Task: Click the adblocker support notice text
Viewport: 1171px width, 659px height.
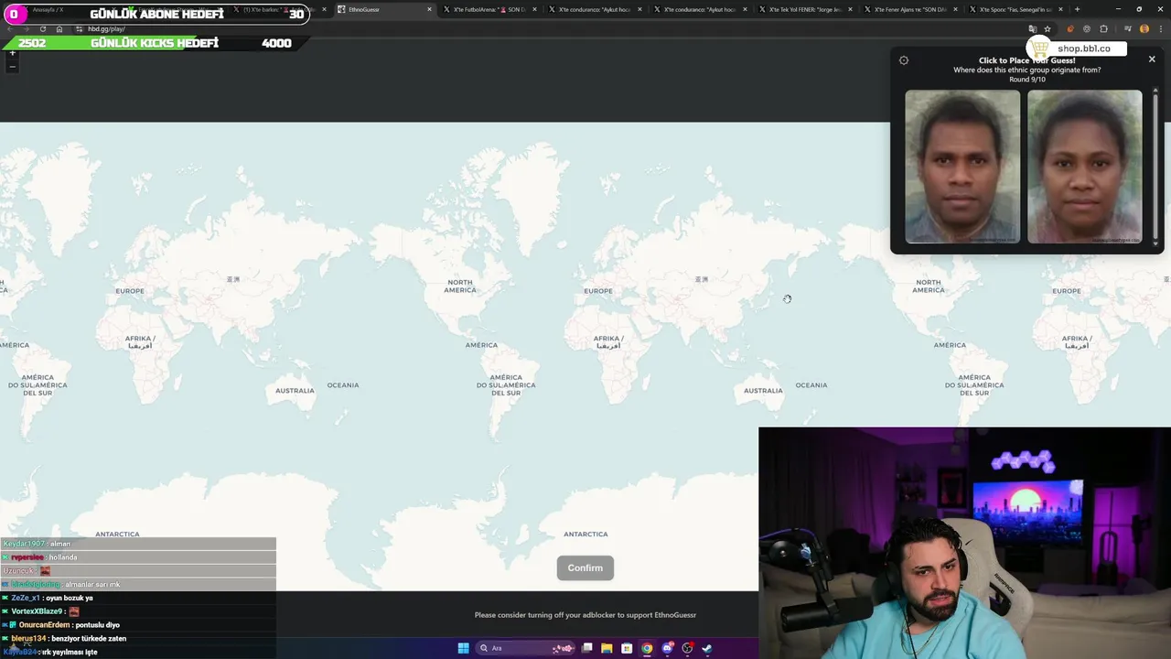Action: (585, 615)
